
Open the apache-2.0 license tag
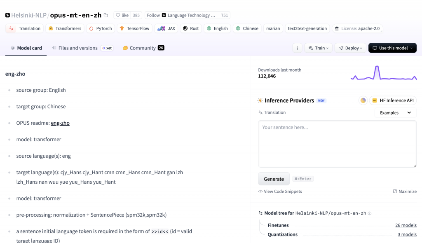tap(357, 28)
